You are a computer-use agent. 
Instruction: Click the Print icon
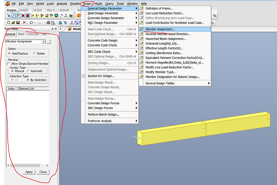(x=48, y=22)
